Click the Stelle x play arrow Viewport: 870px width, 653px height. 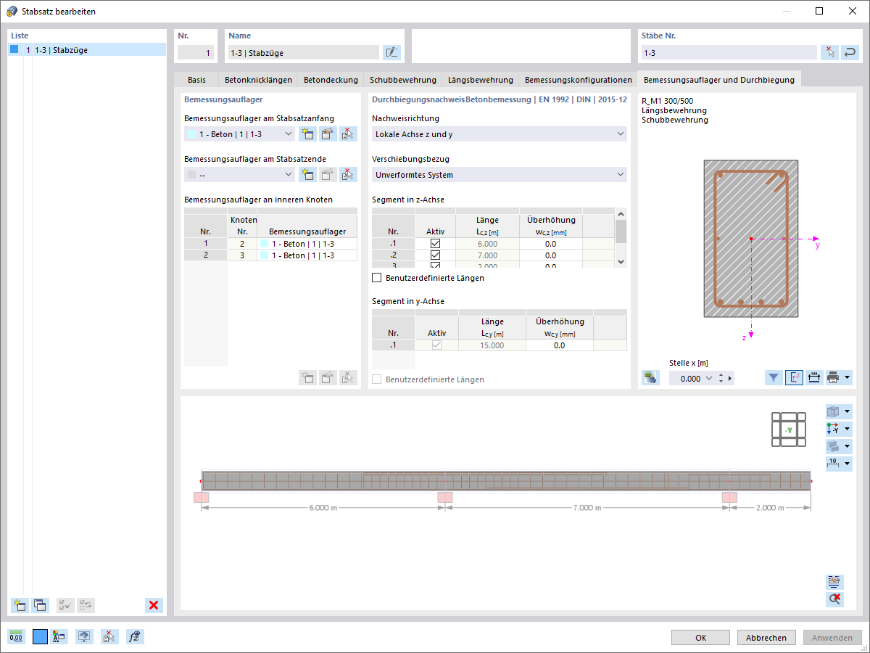coord(730,378)
